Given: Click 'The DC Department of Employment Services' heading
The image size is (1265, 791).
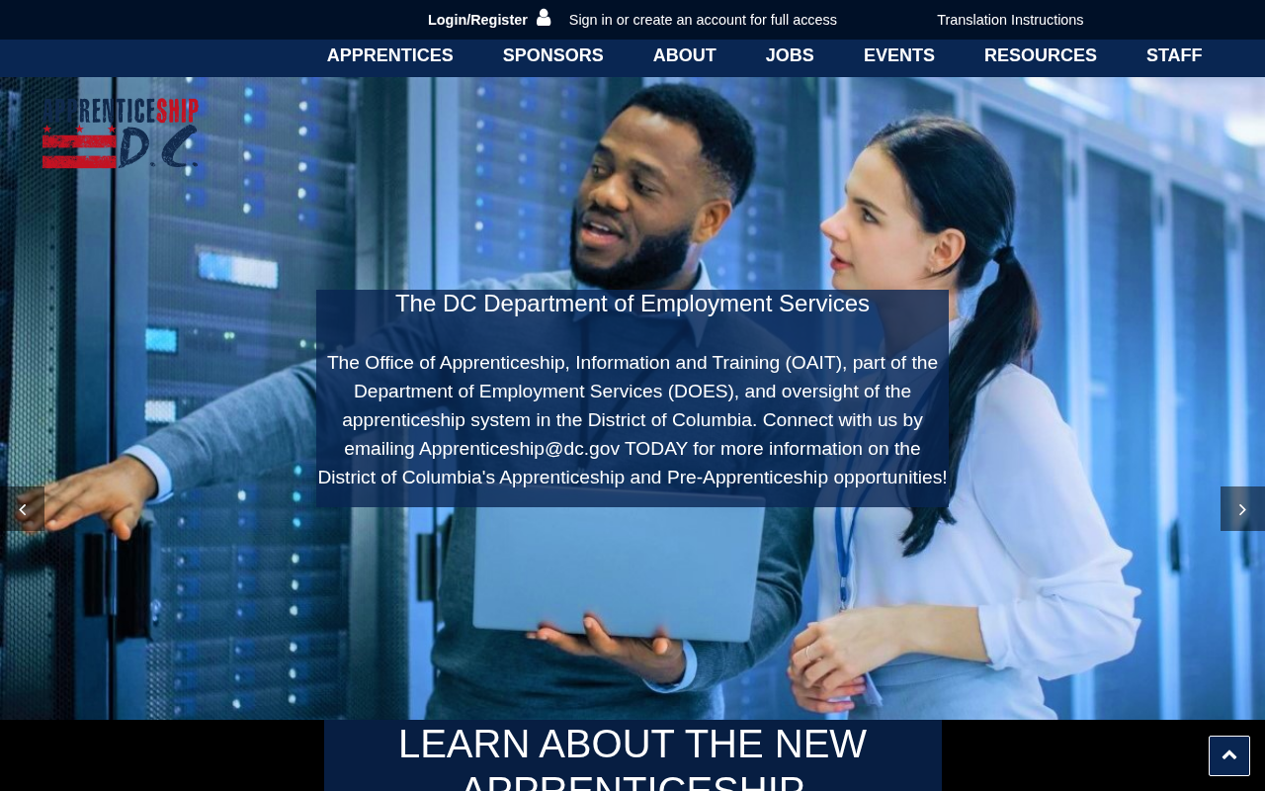Looking at the screenshot, I should [x=632, y=304].
